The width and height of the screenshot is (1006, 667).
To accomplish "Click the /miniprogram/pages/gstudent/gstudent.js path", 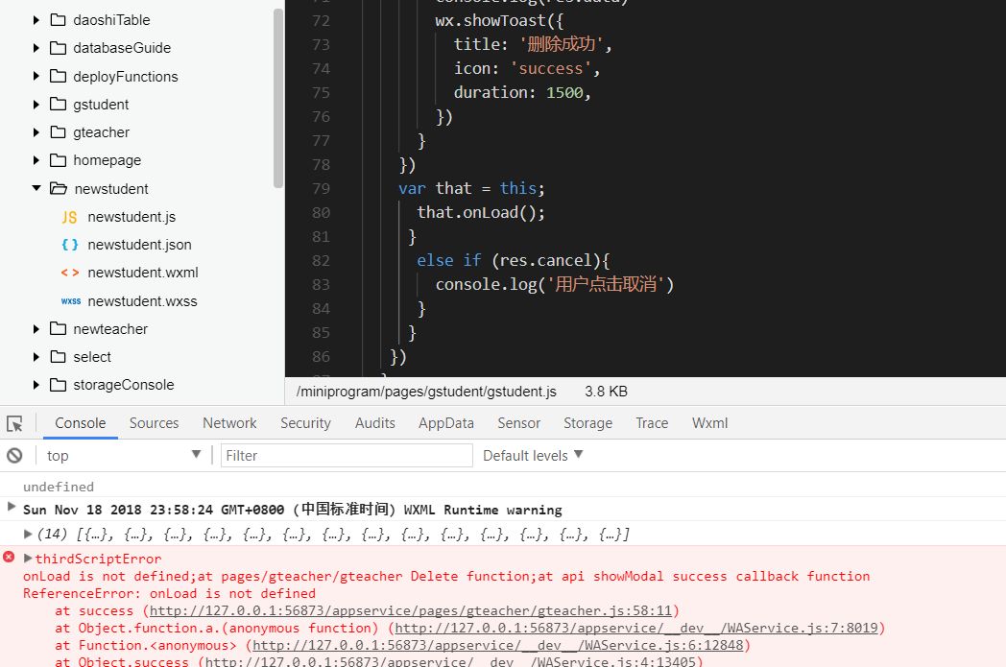I will click(426, 392).
